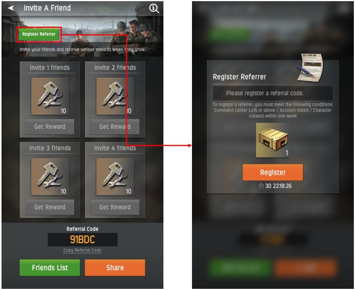Screen dimensions: 355x290
Task: Tap the golden crate reward icon
Action: 273,140
